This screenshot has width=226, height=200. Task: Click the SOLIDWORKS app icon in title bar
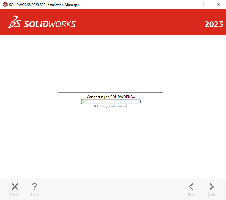pyautogui.click(x=5, y=5)
